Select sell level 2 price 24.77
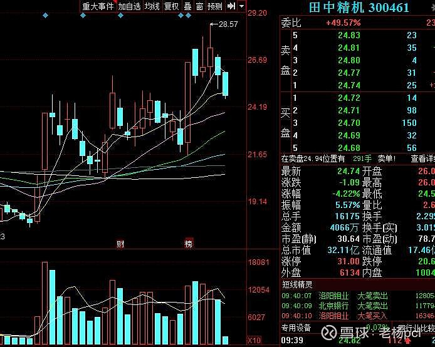 [349, 73]
